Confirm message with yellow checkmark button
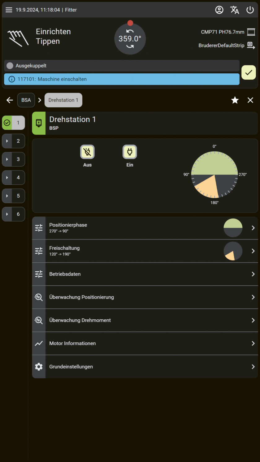The width and height of the screenshot is (260, 462). click(x=249, y=73)
